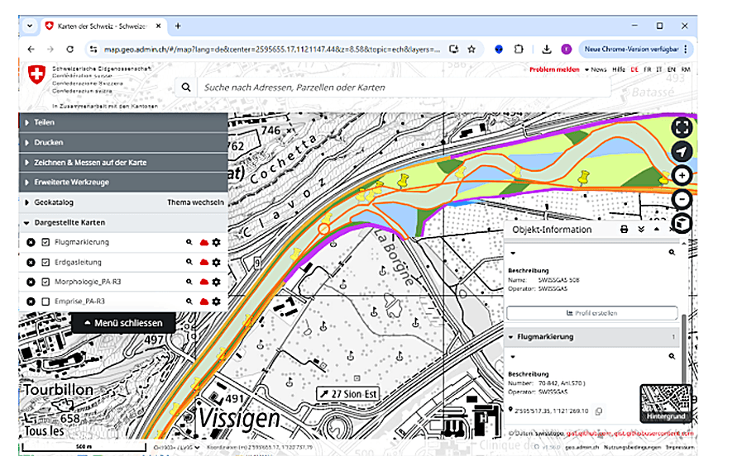Open settings gear for the Flugmarkierung layer
742x456 pixels.
216,242
